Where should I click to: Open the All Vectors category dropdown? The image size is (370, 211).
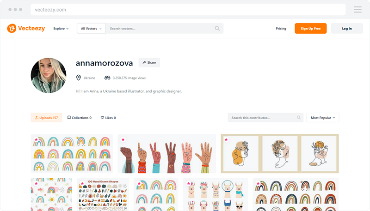(x=91, y=29)
